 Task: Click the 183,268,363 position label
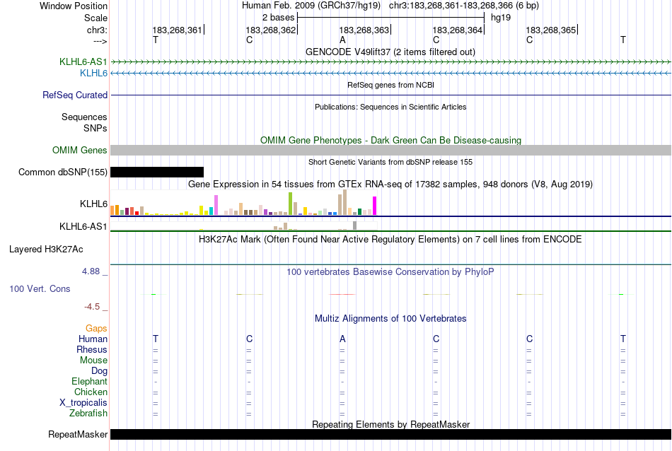pyautogui.click(x=364, y=30)
